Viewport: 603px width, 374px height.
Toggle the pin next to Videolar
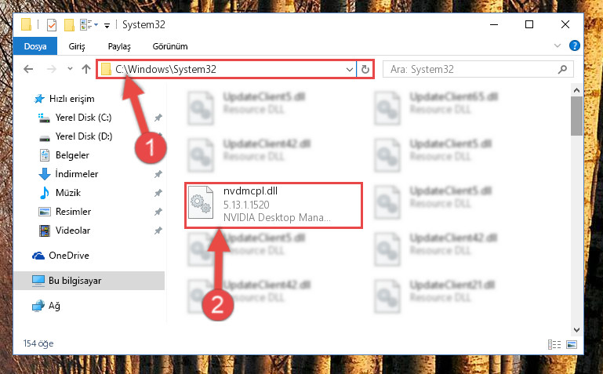click(158, 231)
